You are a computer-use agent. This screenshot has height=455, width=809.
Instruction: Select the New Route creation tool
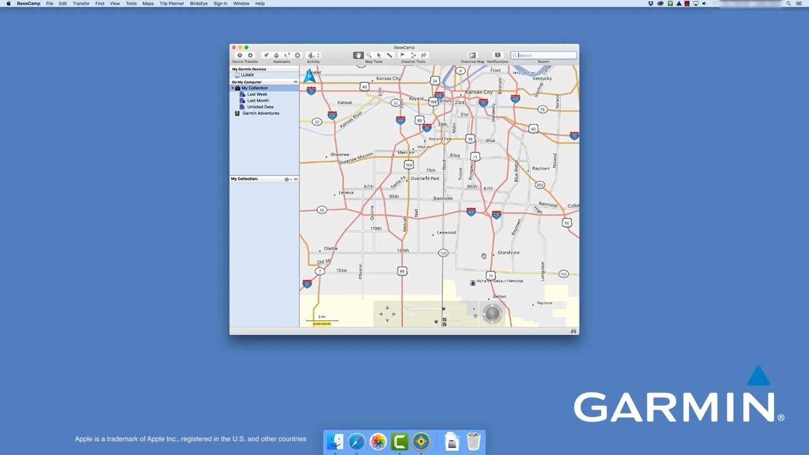pos(413,56)
